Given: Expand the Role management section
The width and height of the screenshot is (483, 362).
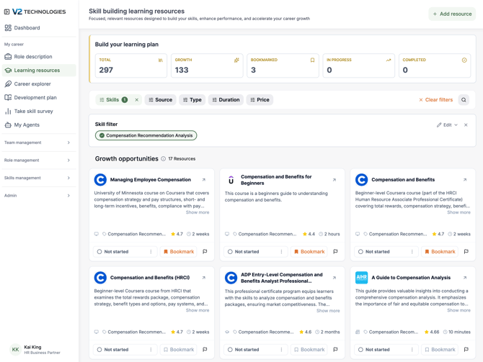Looking at the screenshot, I should click(39, 160).
